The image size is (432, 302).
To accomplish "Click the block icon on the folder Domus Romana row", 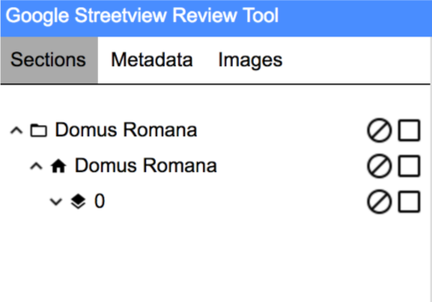I will point(379,130).
